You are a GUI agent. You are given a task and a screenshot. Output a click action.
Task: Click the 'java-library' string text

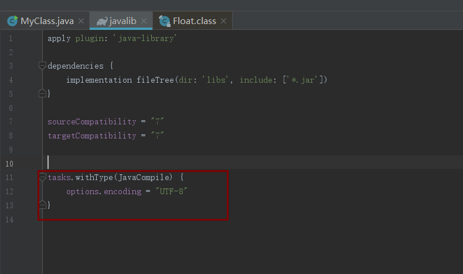144,38
